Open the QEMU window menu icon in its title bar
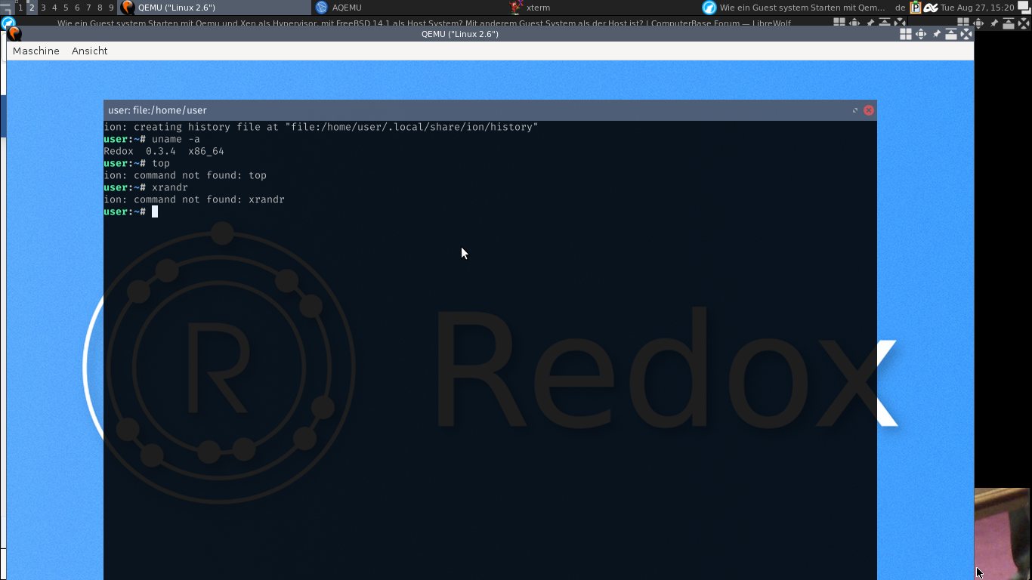Image resolution: width=1032 pixels, height=580 pixels. tap(14, 34)
